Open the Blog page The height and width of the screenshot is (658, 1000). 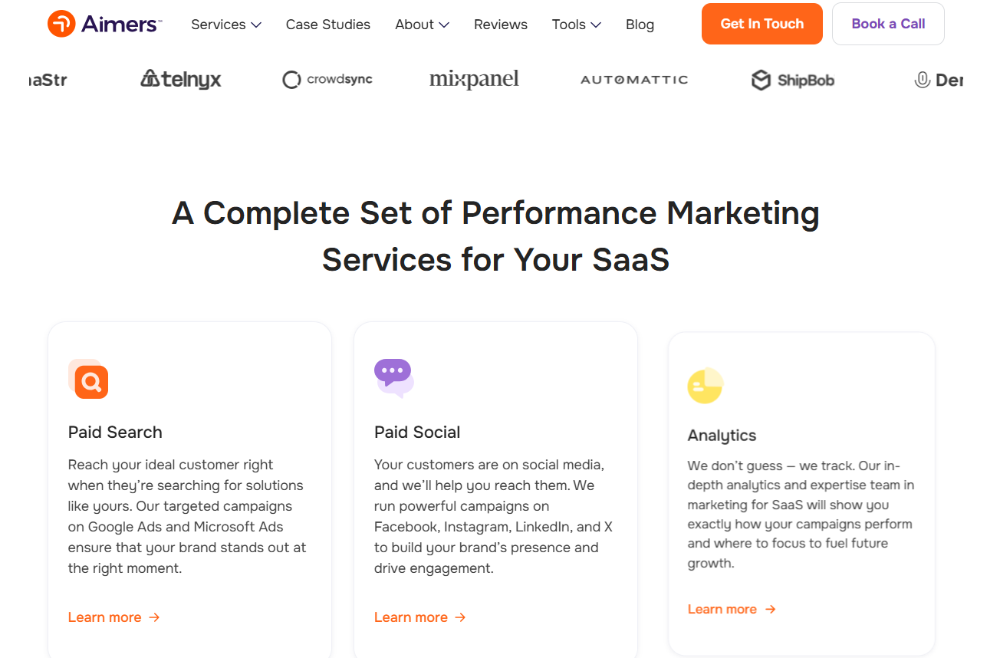(x=640, y=24)
